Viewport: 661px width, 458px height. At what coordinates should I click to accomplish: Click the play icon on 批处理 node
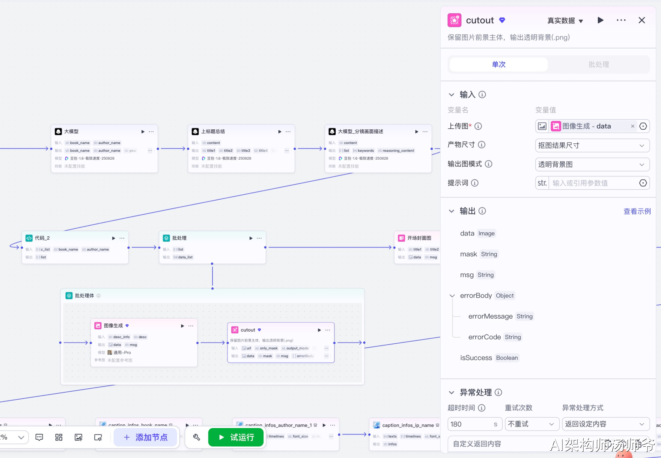[251, 238]
